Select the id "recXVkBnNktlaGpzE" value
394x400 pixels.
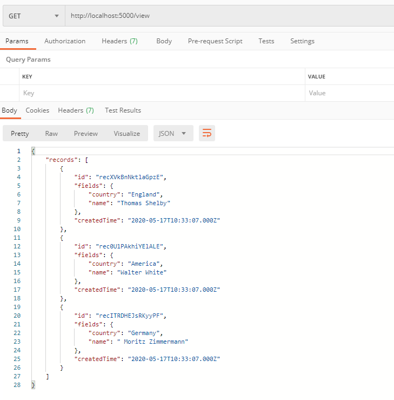pos(129,178)
